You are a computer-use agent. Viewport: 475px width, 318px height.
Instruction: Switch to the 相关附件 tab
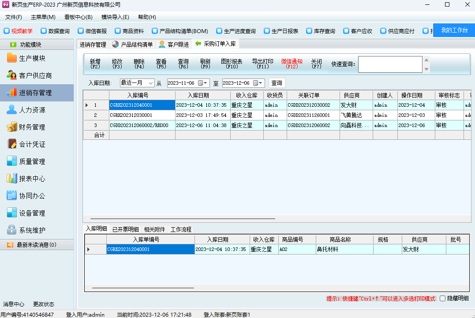[x=154, y=229]
